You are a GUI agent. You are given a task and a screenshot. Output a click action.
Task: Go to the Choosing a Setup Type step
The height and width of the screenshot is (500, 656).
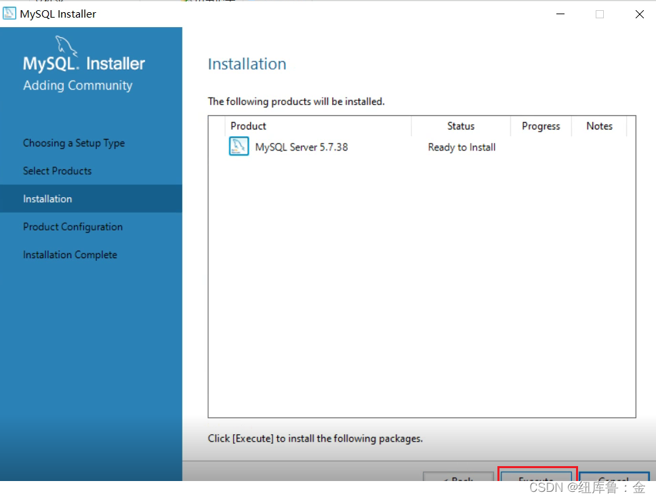[74, 143]
